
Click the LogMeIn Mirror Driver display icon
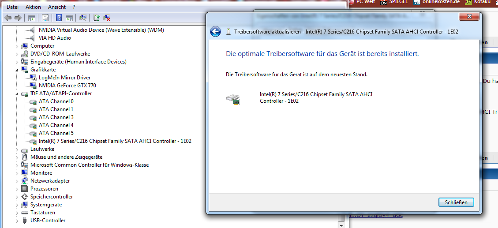click(x=33, y=78)
